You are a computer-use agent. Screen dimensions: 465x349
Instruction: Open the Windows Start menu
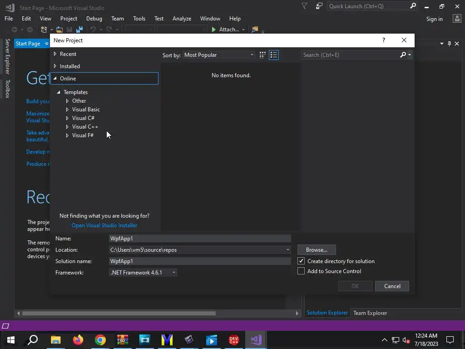(11, 340)
